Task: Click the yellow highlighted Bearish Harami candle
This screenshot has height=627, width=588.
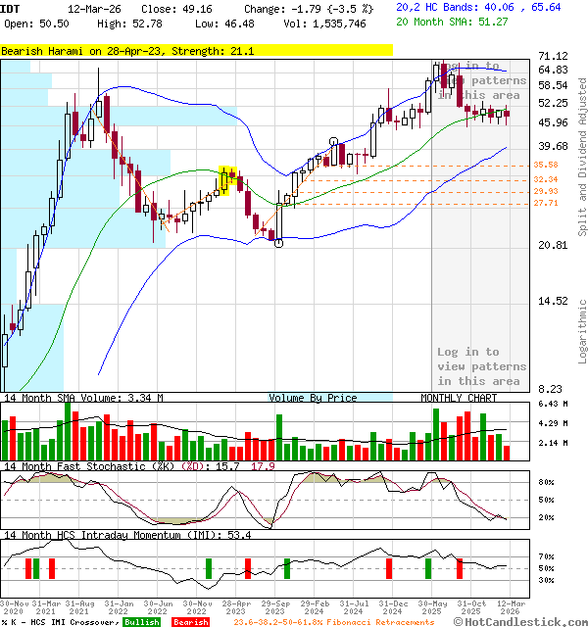Action: click(227, 179)
